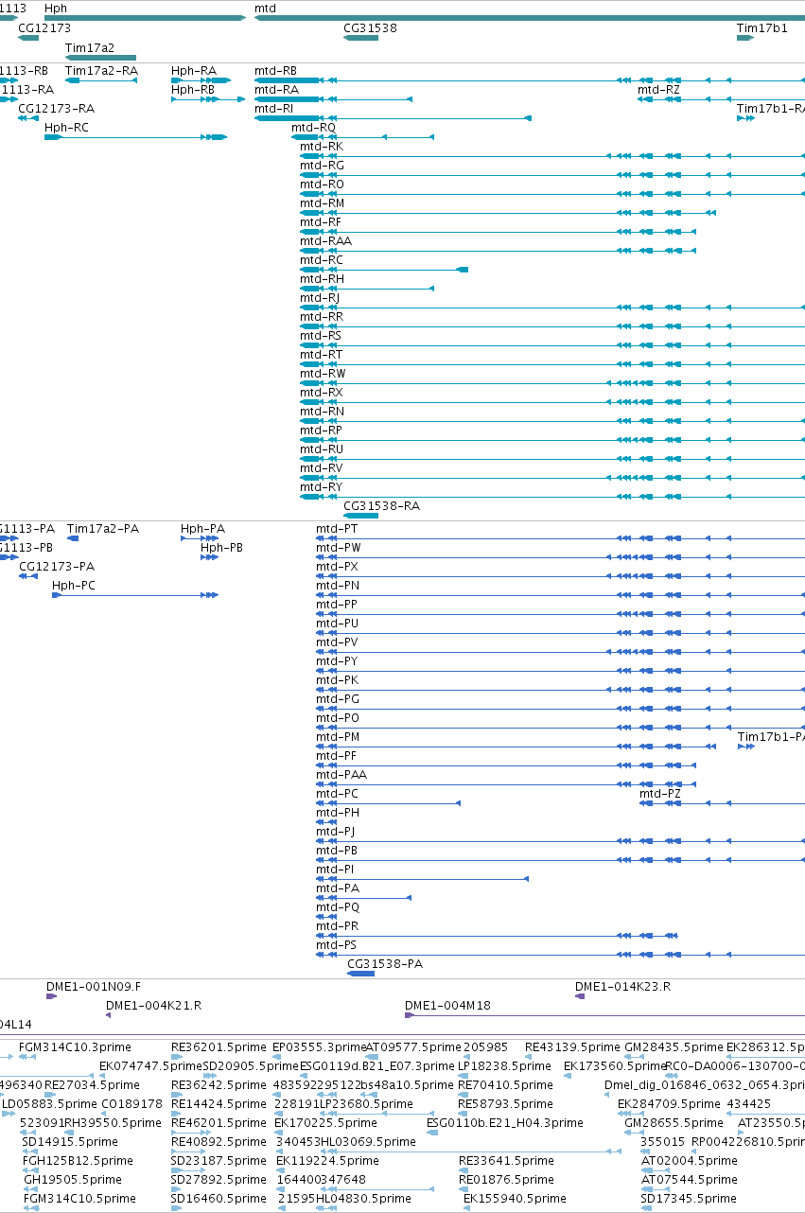Select transcript mtd-RQ
This screenshot has height=1213, width=805.
coord(313,128)
